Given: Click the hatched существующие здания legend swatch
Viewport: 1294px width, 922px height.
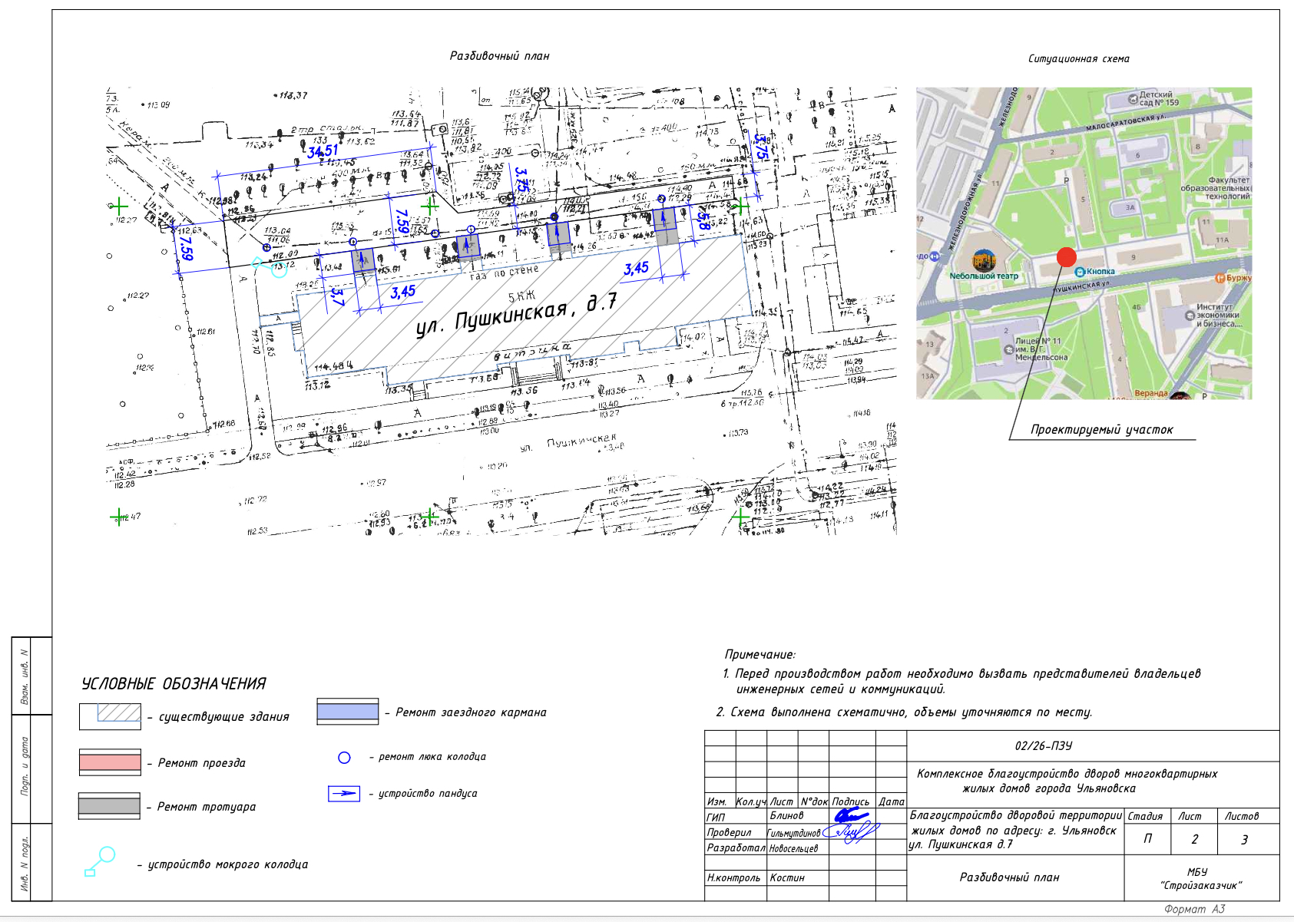Looking at the screenshot, I should pos(111,715).
